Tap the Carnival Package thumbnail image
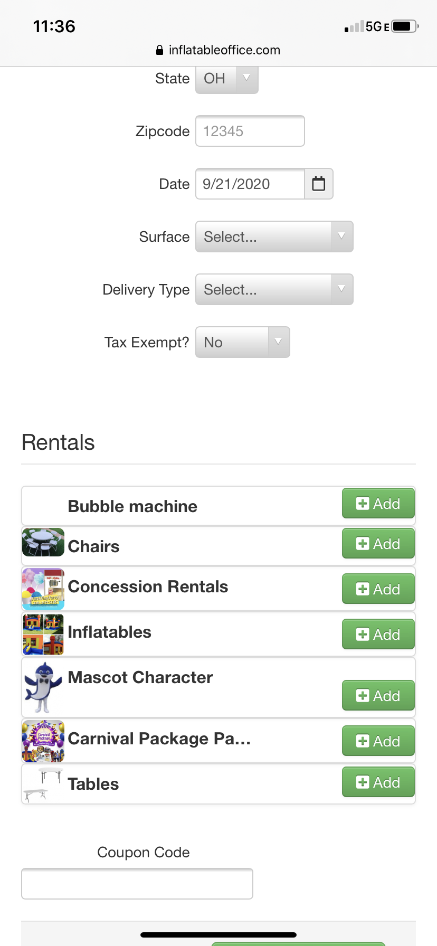Image resolution: width=437 pixels, height=946 pixels. (x=43, y=741)
